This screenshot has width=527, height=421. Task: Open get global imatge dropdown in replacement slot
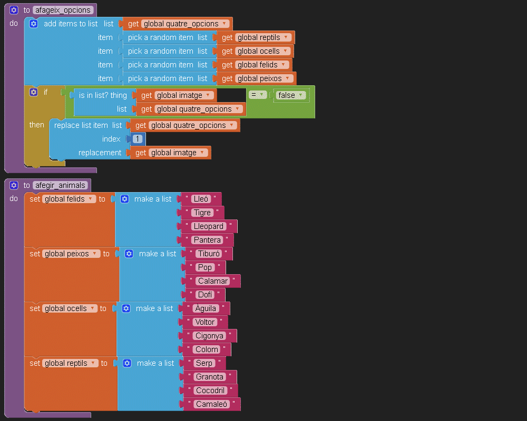click(x=202, y=153)
